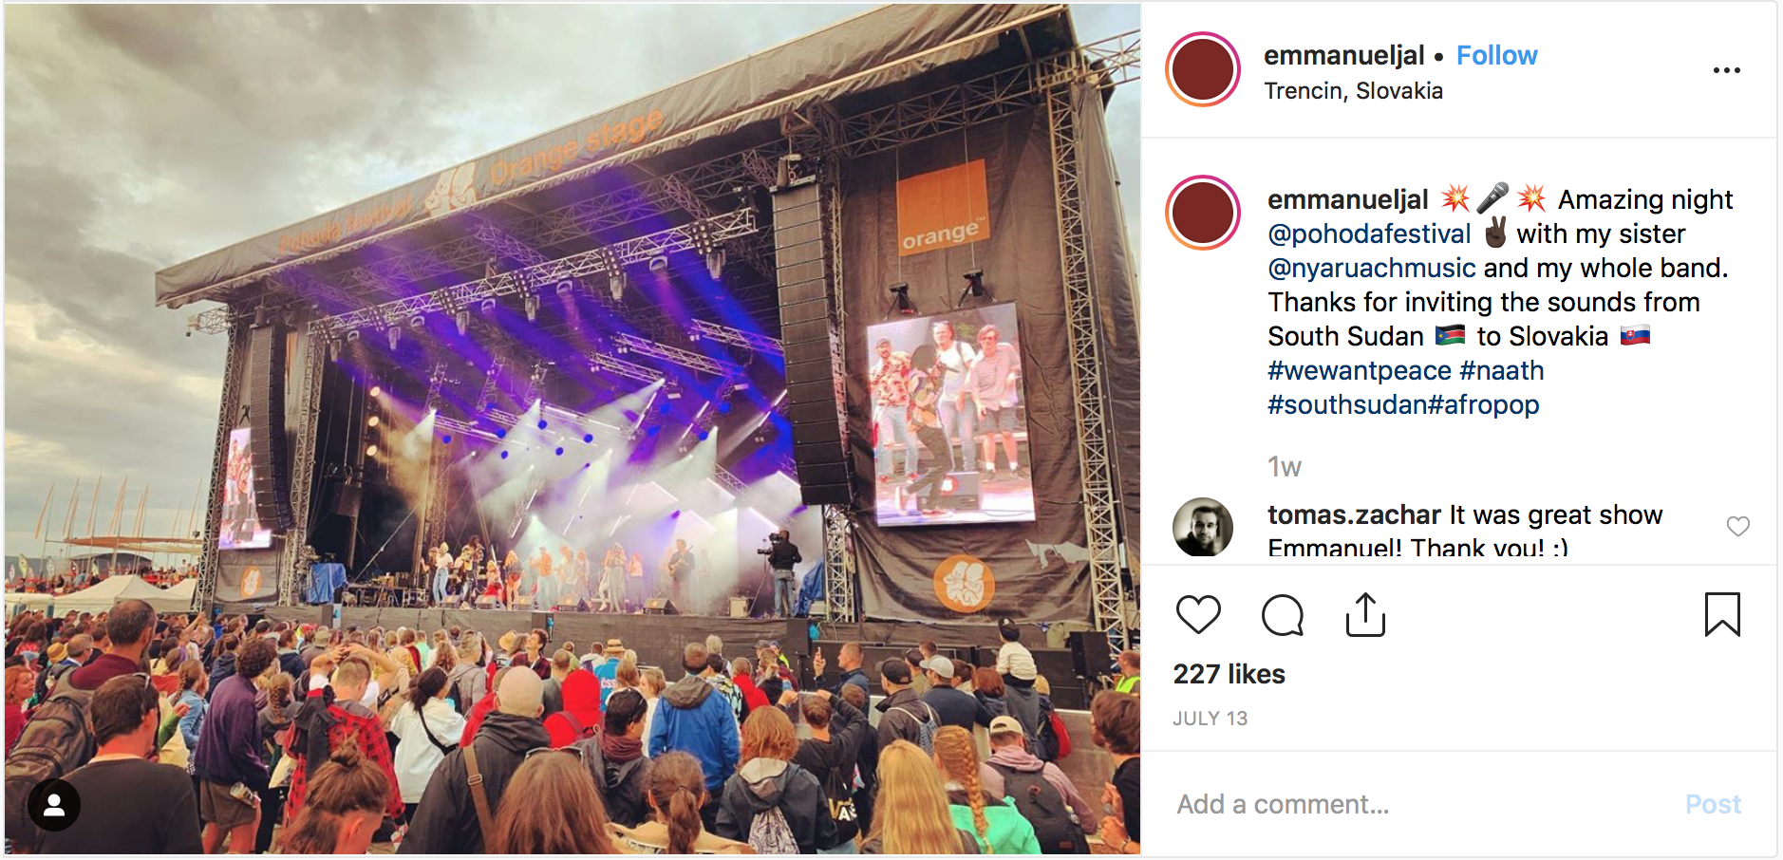
Task: Like tomas.zachar's comment with small heart
Action: coord(1737,526)
